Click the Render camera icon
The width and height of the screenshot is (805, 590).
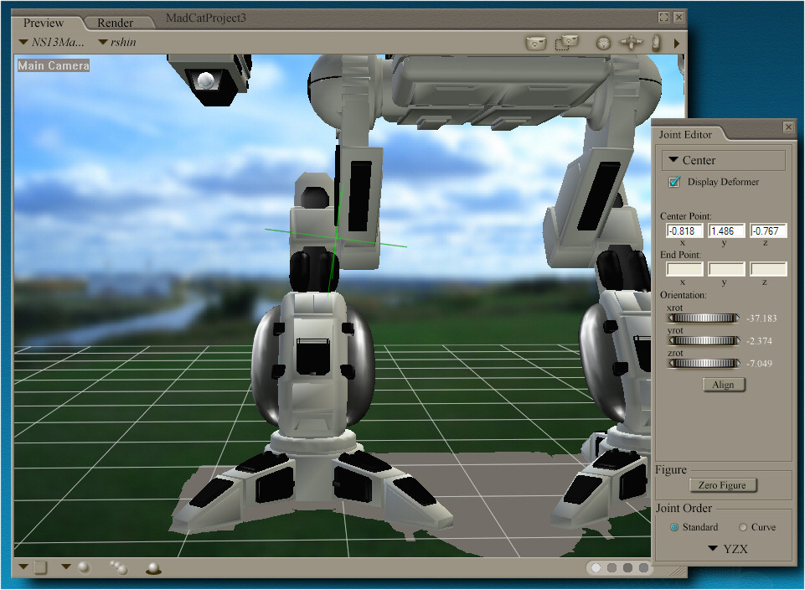(536, 43)
